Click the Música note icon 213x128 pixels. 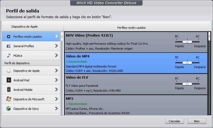pyautogui.click(x=8, y=55)
